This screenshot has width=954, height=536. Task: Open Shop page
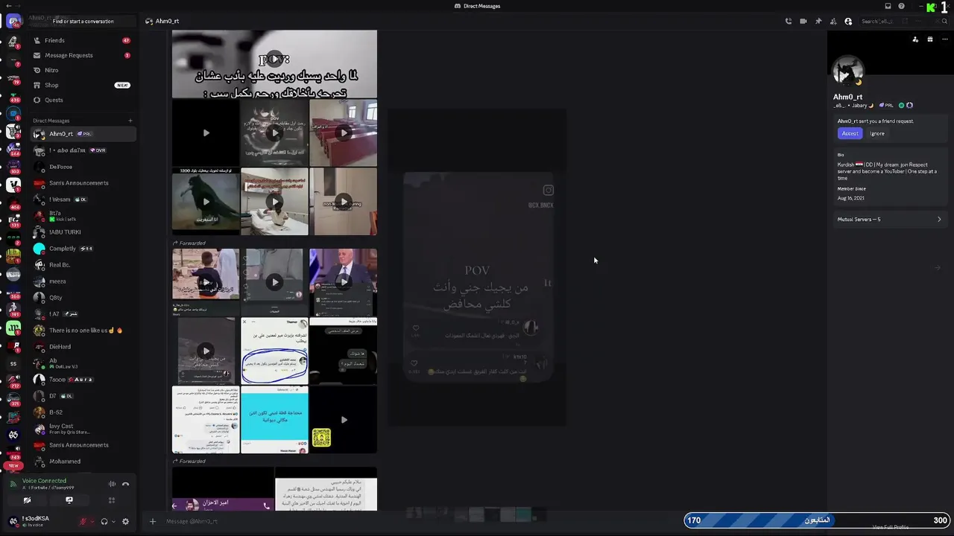(82, 85)
